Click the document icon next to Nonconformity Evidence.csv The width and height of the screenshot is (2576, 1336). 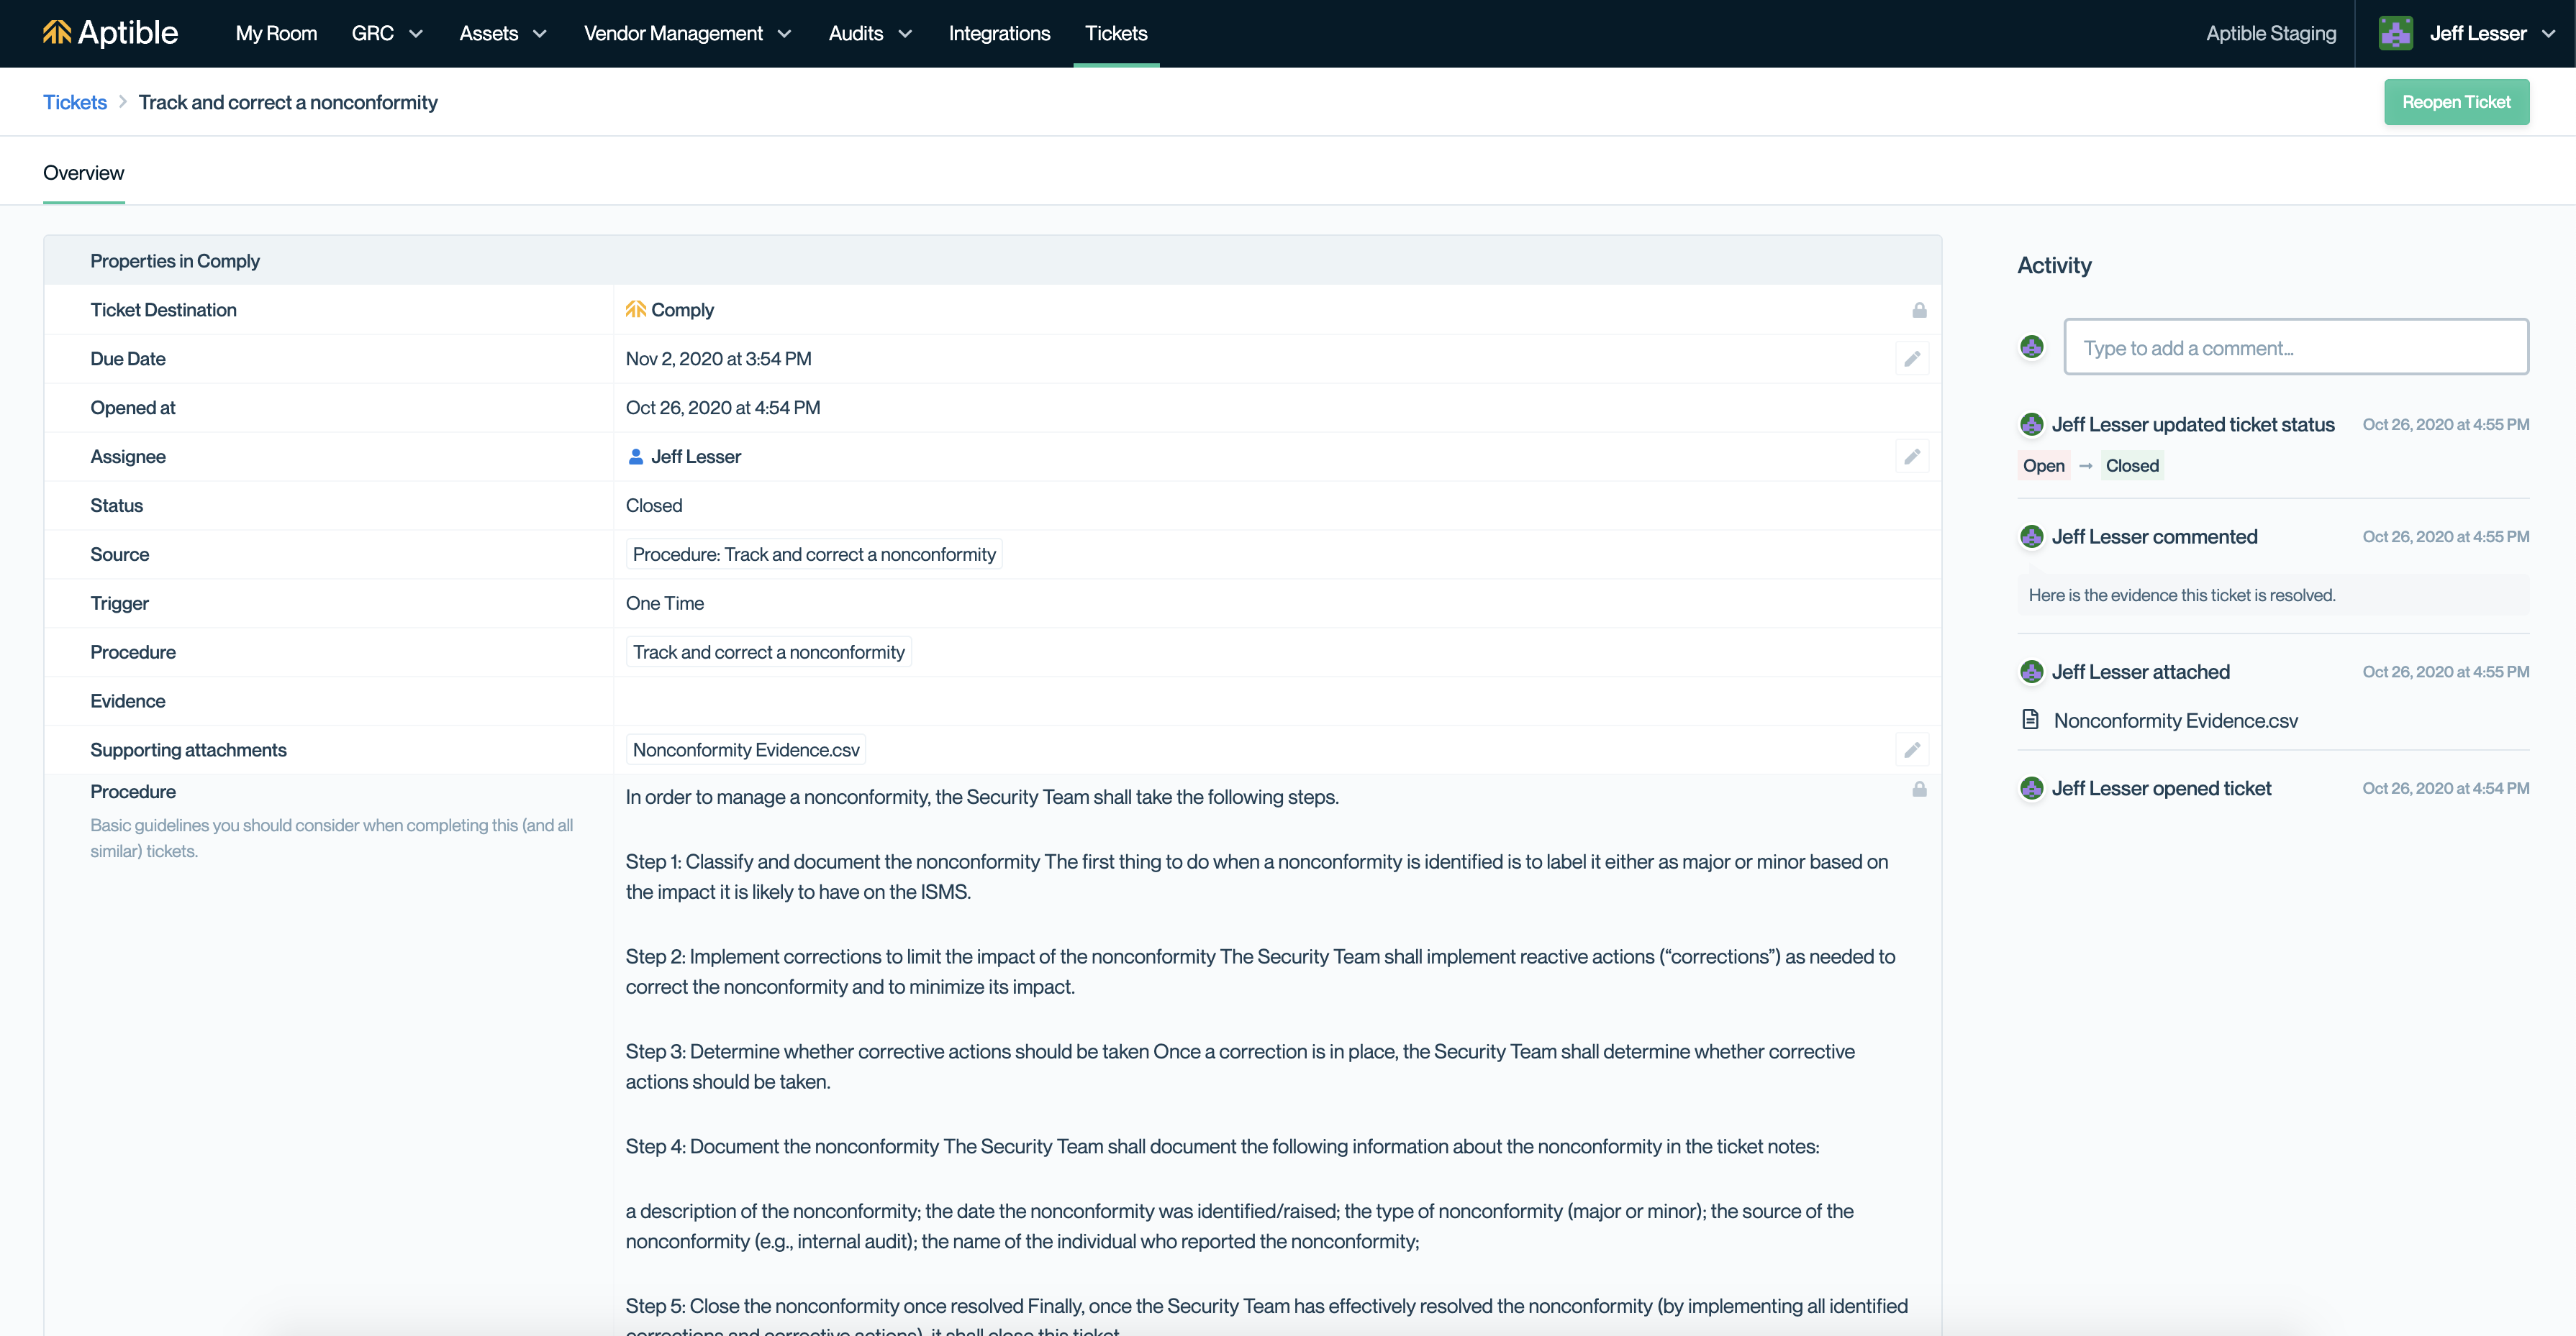pyautogui.click(x=2030, y=720)
